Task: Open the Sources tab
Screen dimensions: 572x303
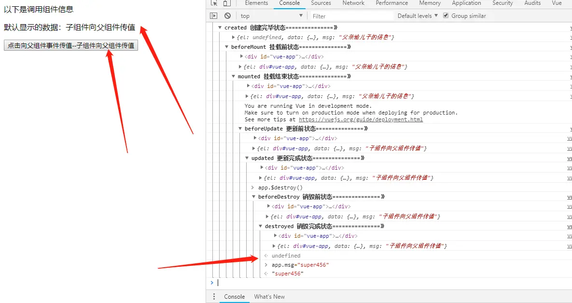Action: [321, 3]
